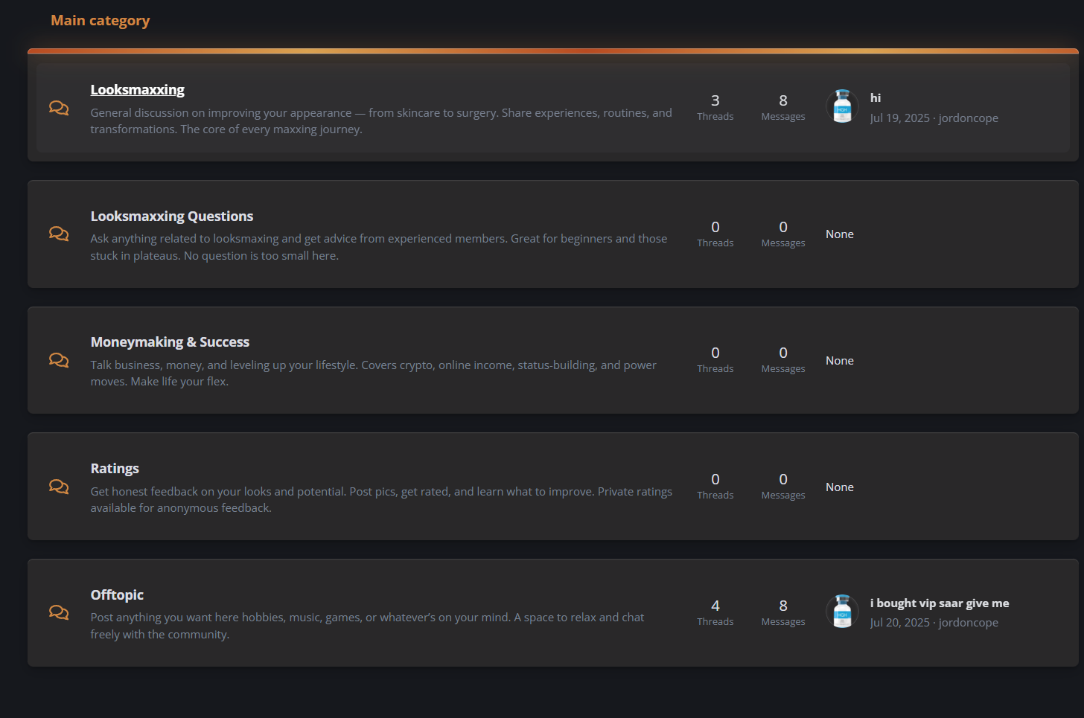
Task: Click the Looksmaxxing forum chat bubble icon
Action: pyautogui.click(x=59, y=108)
